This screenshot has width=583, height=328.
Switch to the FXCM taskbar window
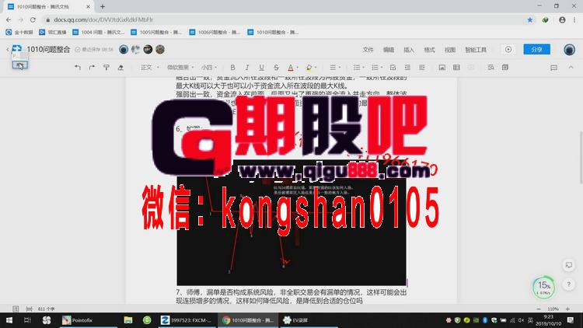tap(186, 320)
